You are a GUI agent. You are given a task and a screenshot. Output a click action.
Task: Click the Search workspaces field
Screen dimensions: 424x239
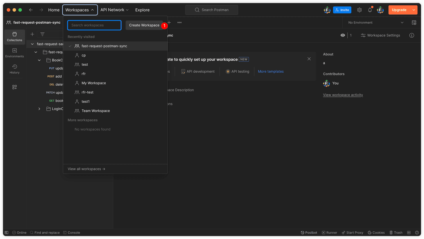[94, 25]
